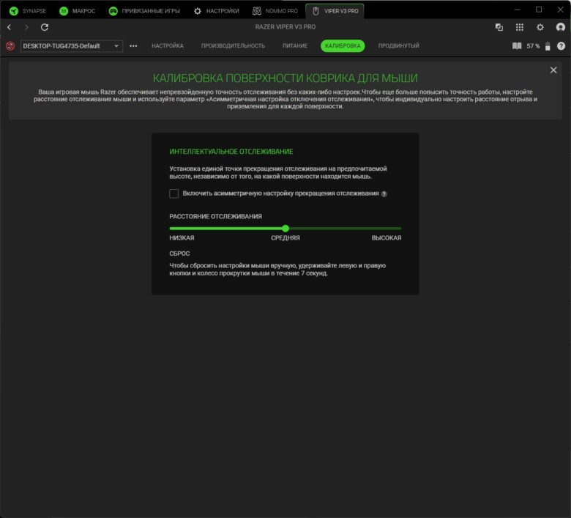Open the НАСТРОЙКИ top tab
Image resolution: width=571 pixels, height=518 pixels.
coord(216,11)
